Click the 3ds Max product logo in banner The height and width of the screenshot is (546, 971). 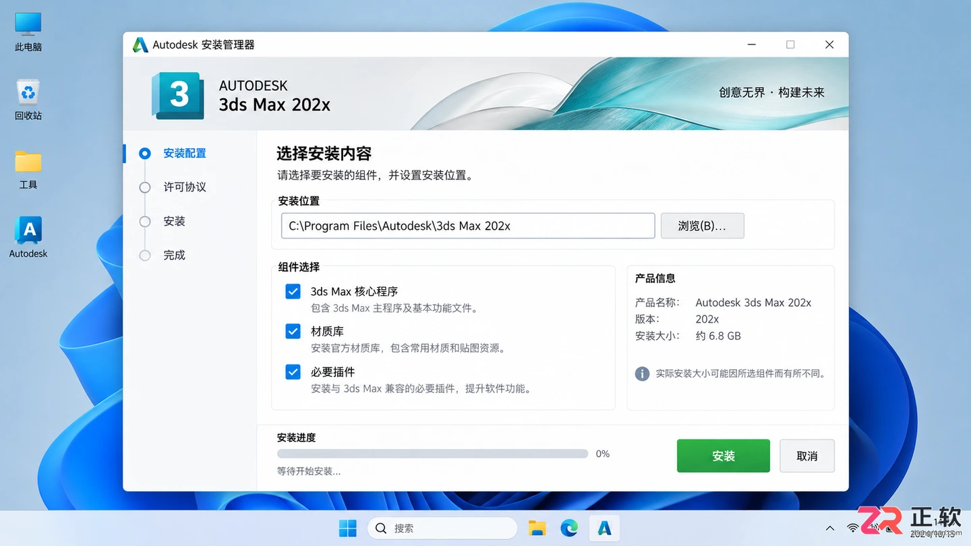click(x=178, y=95)
